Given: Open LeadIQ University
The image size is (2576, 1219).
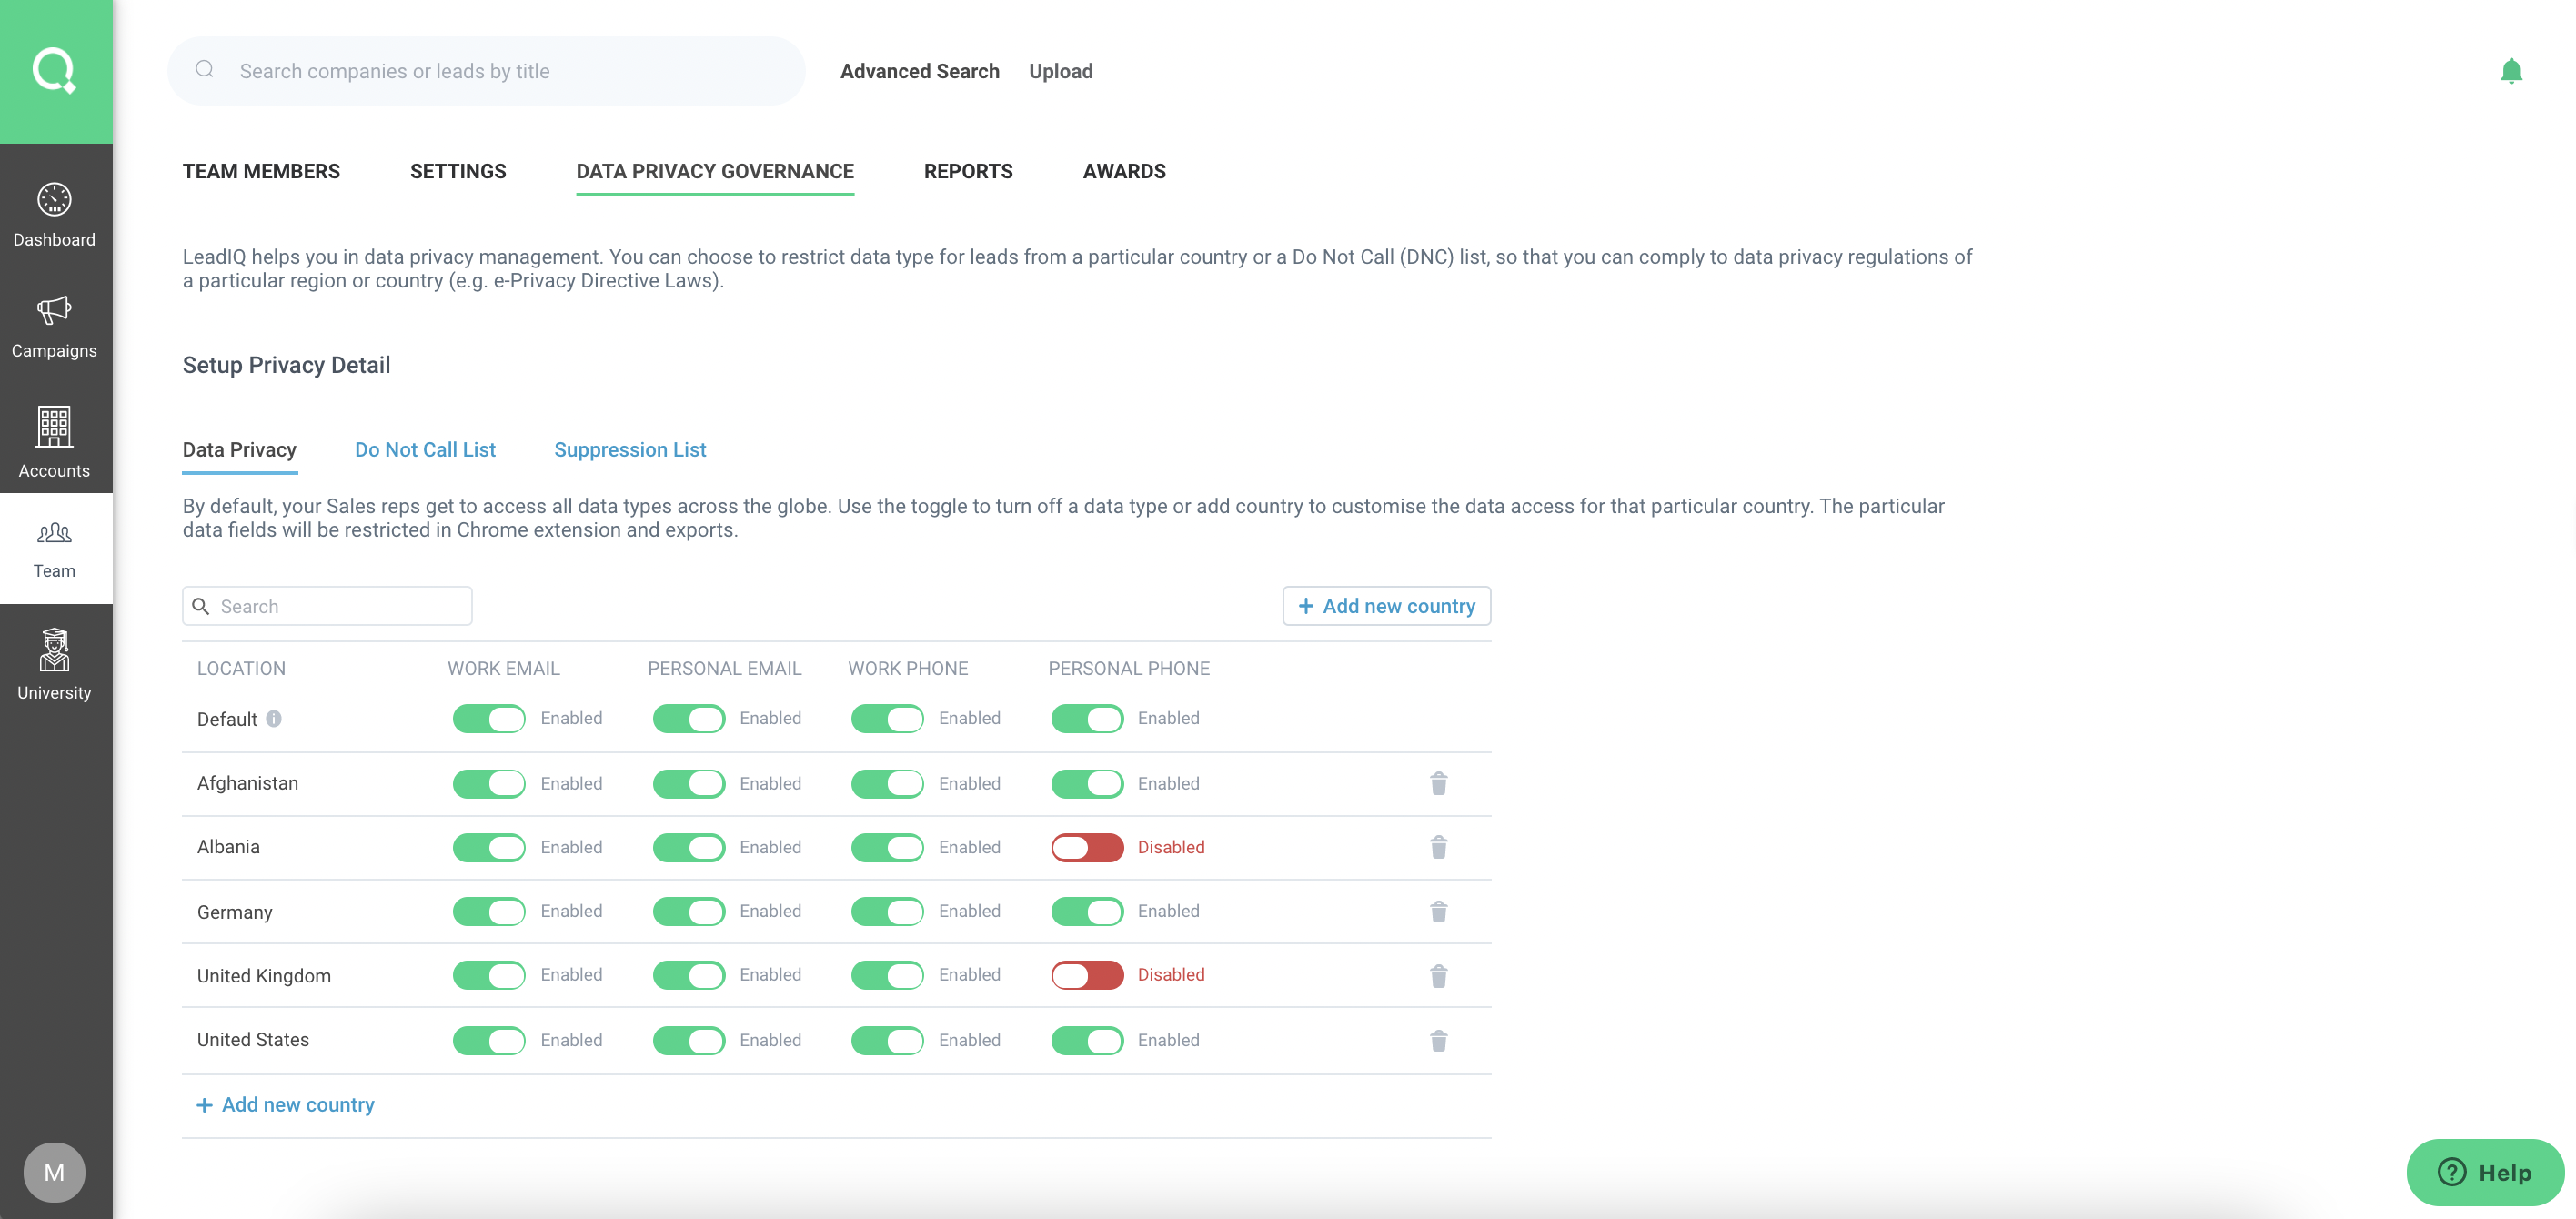Looking at the screenshot, I should click(x=54, y=662).
